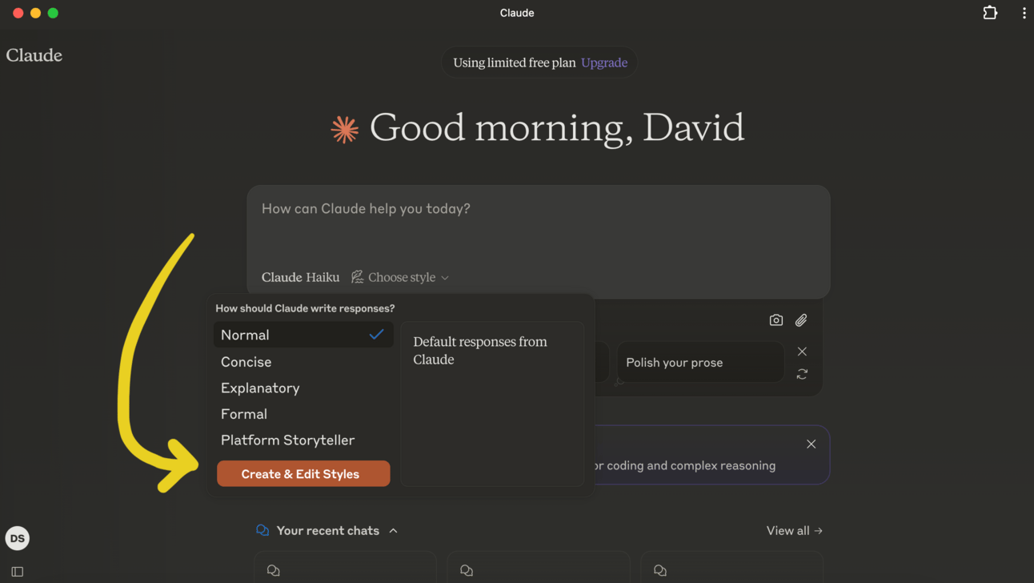Attach a file using the paperclip icon
1034x583 pixels.
click(x=801, y=320)
